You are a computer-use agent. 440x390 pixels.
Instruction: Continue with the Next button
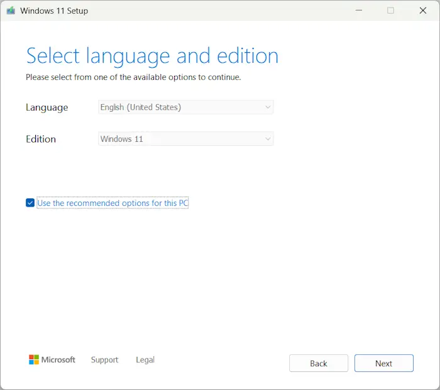(383, 364)
